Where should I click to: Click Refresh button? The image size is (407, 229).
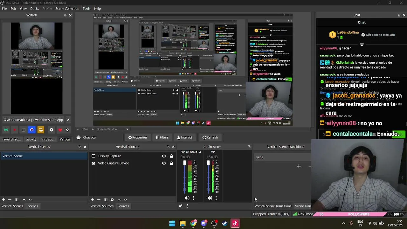(210, 137)
